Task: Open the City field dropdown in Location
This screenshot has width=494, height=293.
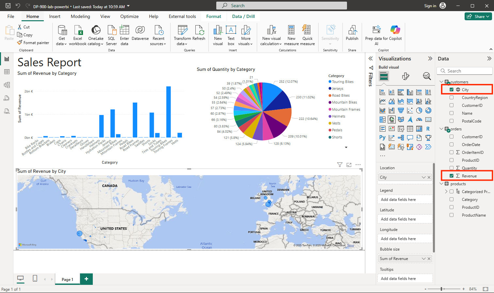Action: pos(424,177)
